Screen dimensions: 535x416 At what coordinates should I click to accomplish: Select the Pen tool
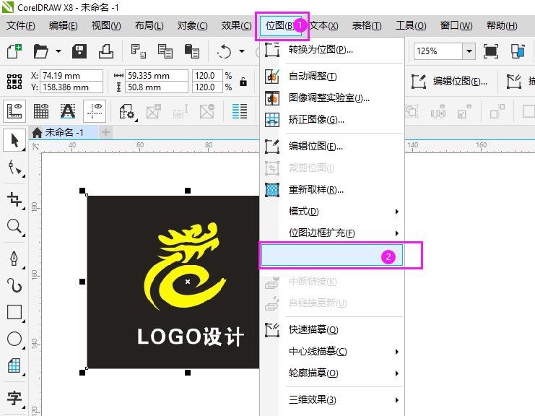(14, 259)
